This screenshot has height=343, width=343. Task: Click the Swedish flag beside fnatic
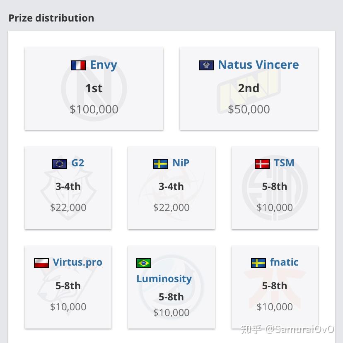click(258, 263)
